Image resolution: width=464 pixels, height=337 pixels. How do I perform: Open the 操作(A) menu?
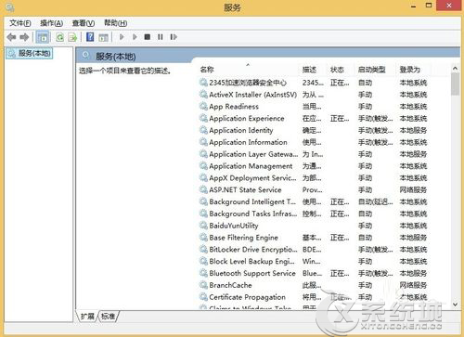point(51,23)
